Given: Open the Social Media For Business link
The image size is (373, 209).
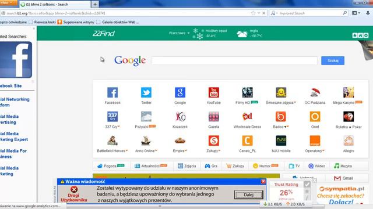Looking at the screenshot, I should click(13, 154).
